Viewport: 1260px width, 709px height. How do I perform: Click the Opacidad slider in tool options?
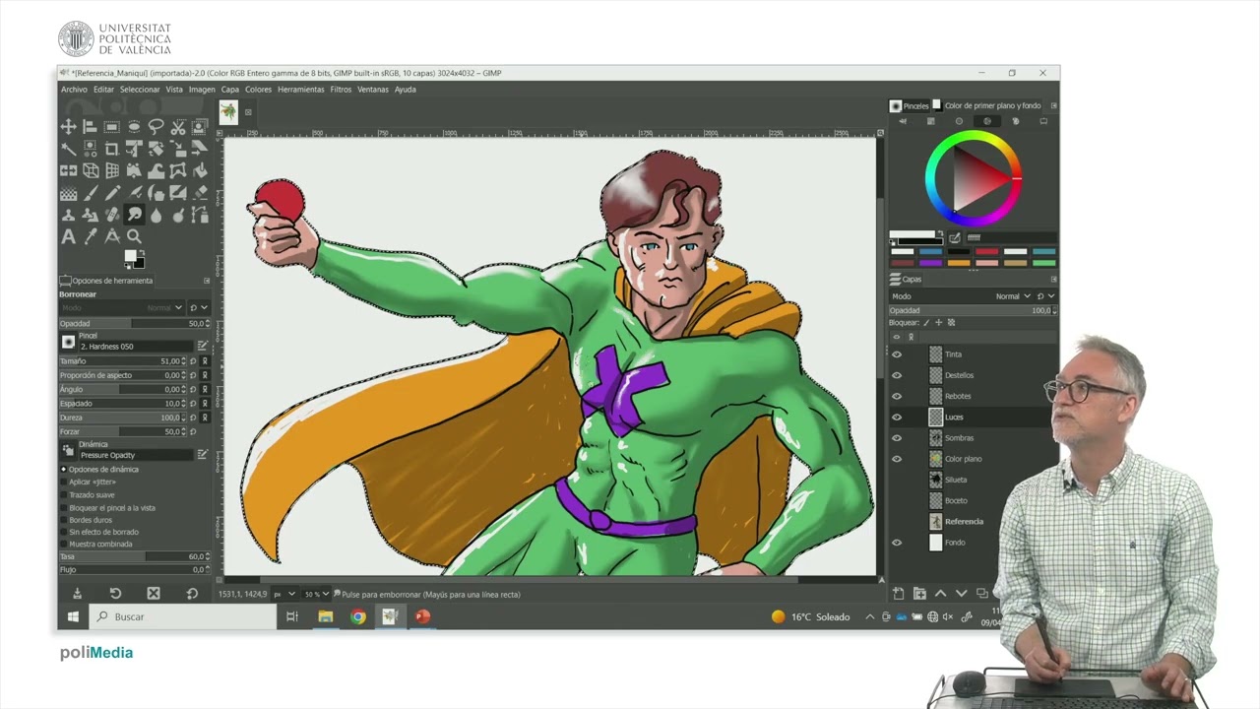click(134, 323)
